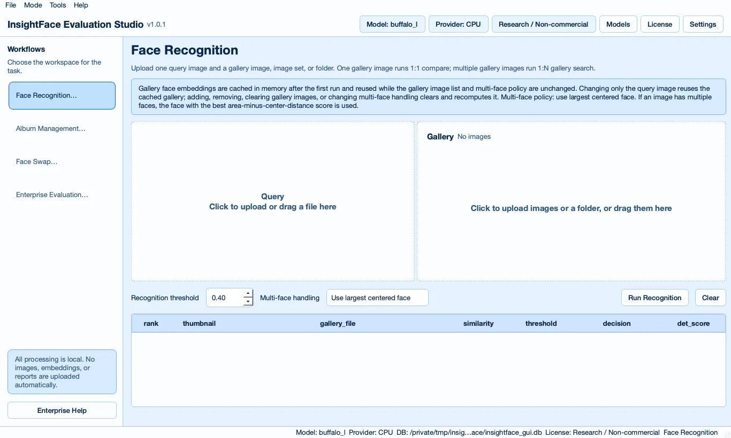Image resolution: width=731 pixels, height=438 pixels.
Task: Select the Face Swap workflow
Action: (x=62, y=162)
